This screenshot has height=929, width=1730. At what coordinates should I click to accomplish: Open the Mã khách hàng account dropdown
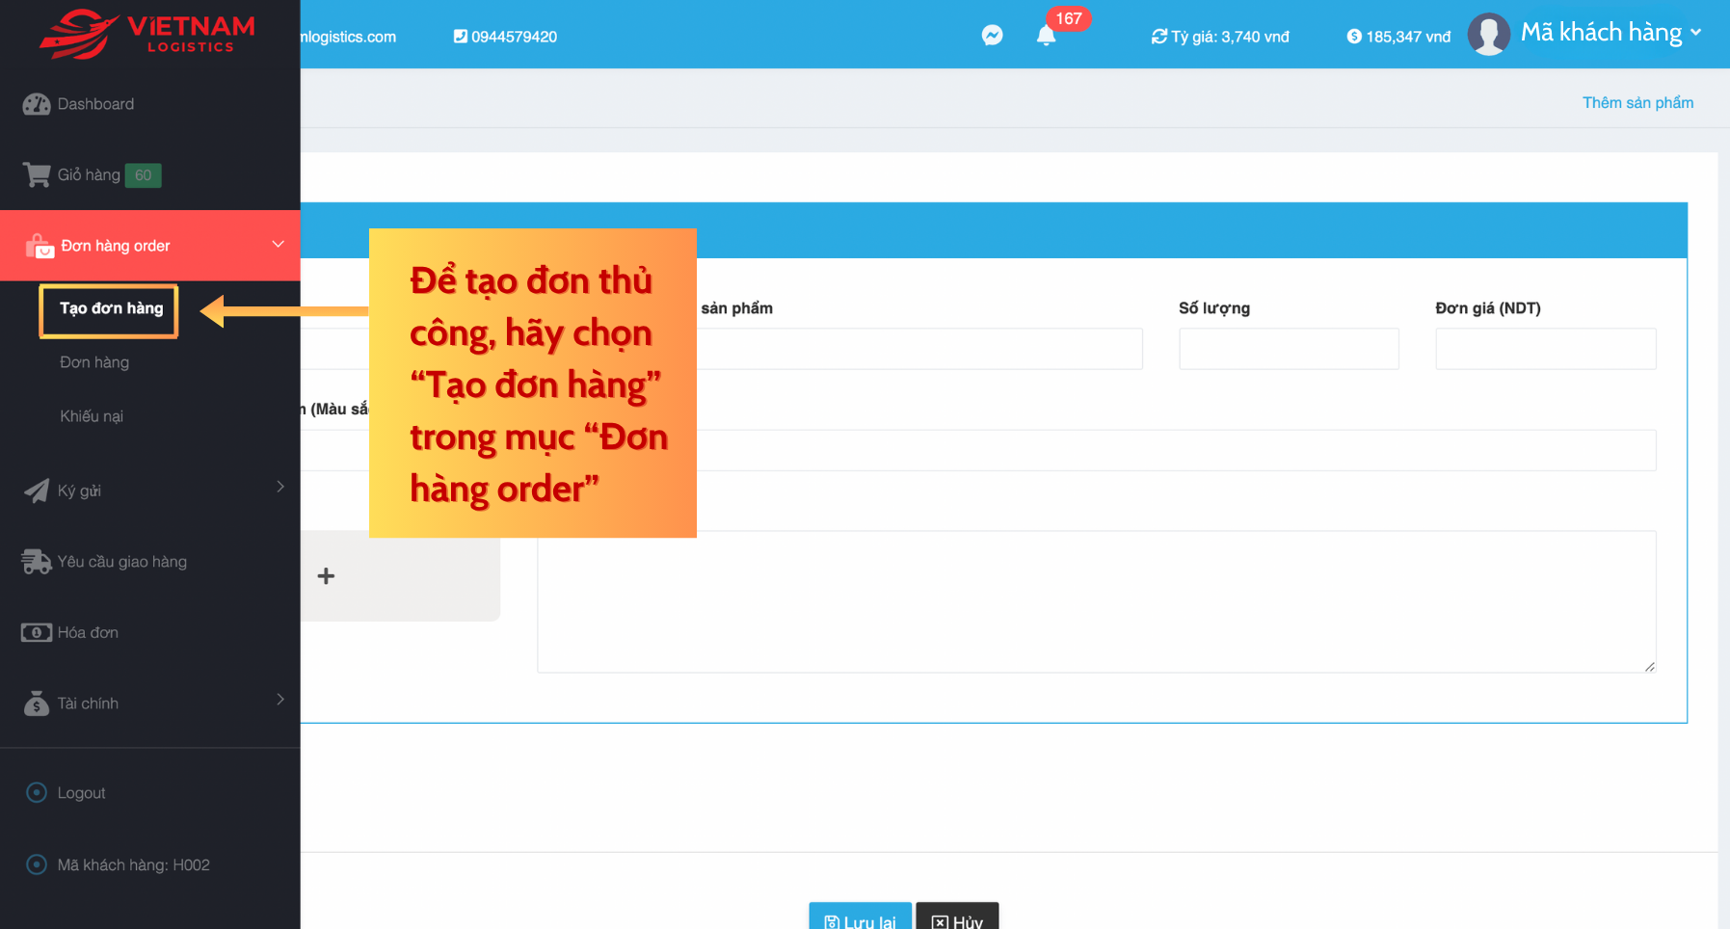(x=1610, y=33)
